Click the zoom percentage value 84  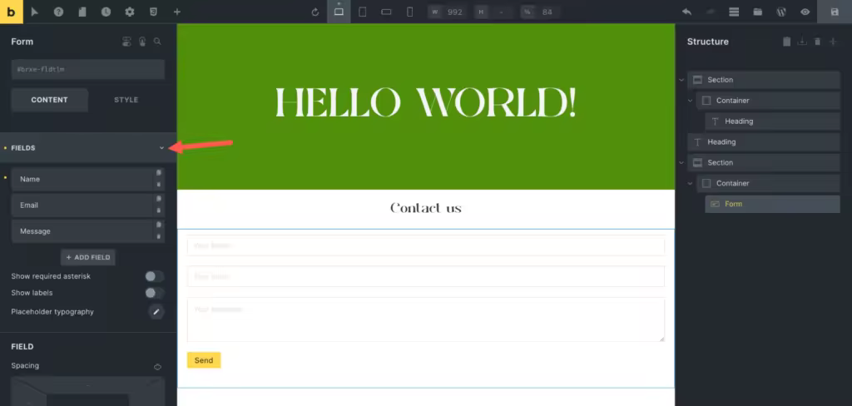coord(547,12)
